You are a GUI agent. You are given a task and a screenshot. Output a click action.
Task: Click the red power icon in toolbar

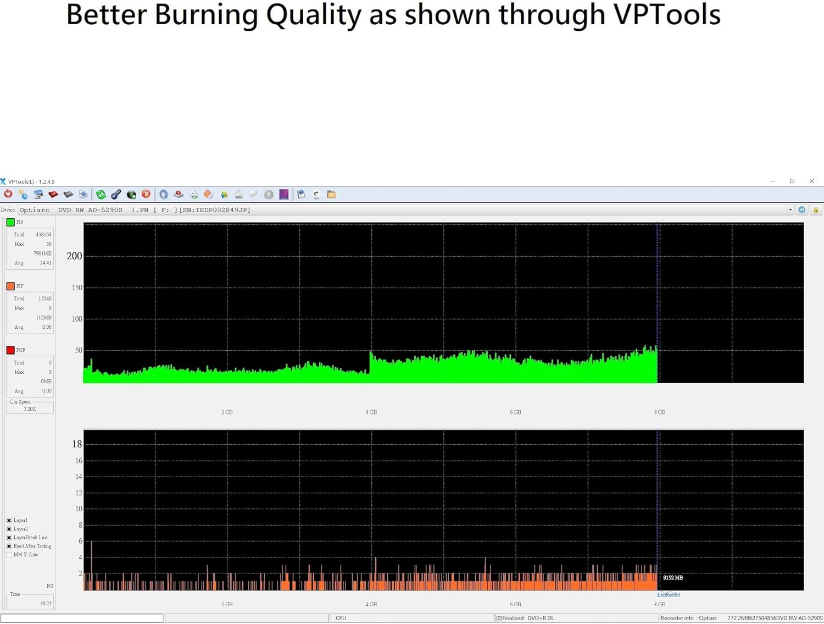8,194
